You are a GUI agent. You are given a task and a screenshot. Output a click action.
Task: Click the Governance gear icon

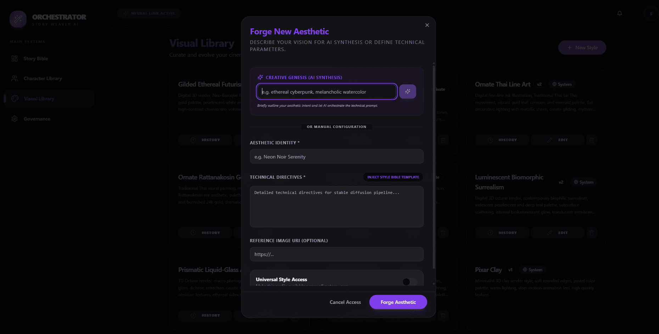point(15,119)
